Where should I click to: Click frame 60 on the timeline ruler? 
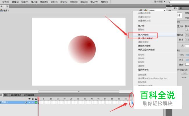(119, 99)
